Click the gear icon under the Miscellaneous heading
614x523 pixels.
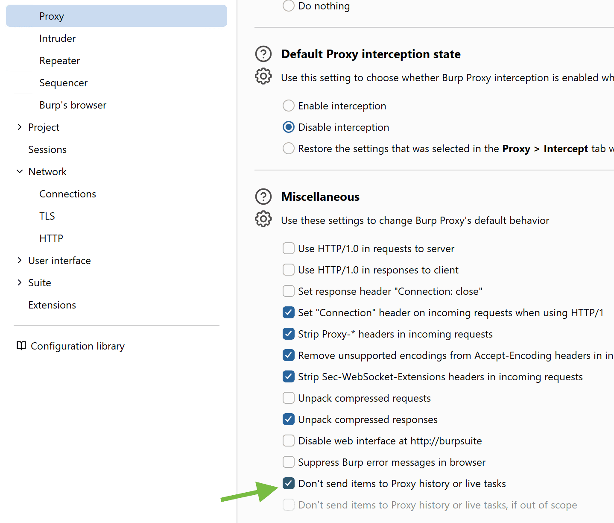pyautogui.click(x=263, y=219)
